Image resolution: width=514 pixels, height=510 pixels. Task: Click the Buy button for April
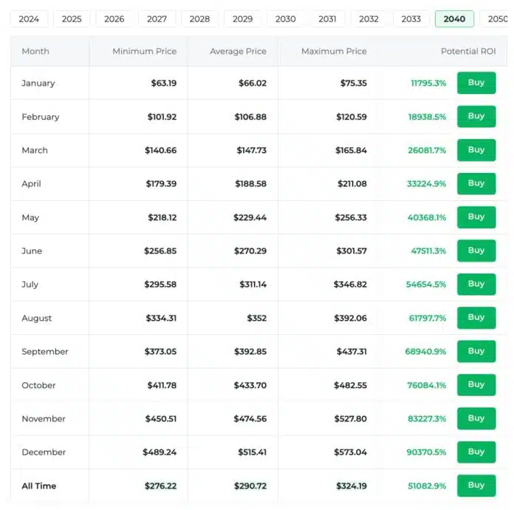coord(476,183)
